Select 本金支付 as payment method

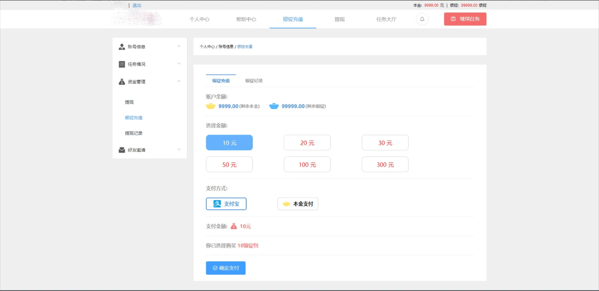coord(298,204)
